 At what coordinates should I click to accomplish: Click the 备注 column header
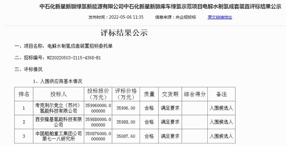(221, 94)
